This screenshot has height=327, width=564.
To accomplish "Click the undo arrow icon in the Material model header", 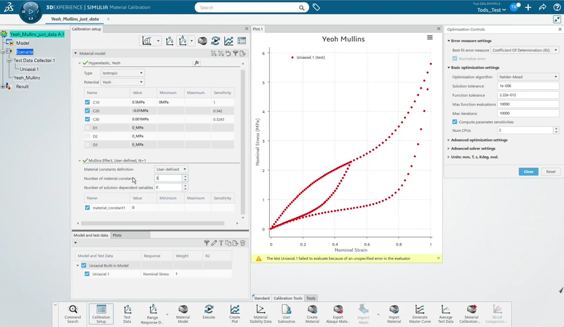I will 228,53.
